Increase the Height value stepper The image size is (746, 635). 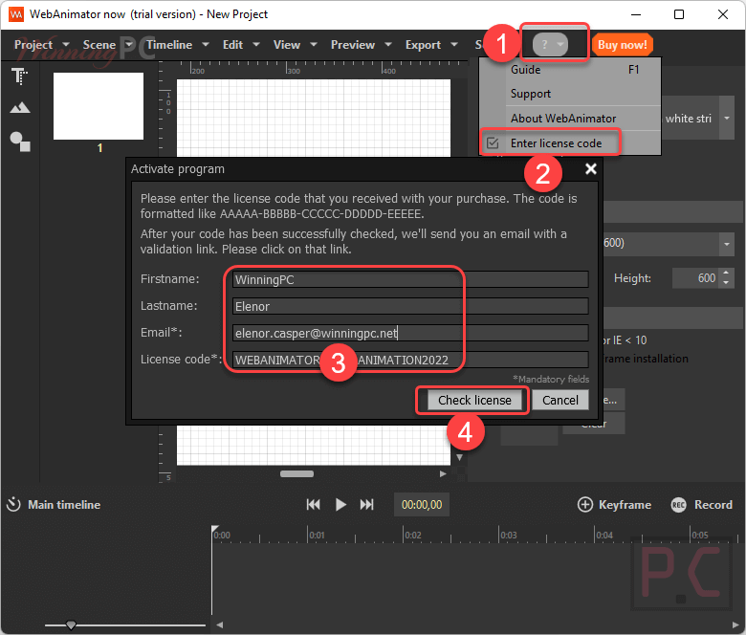[x=726, y=273]
